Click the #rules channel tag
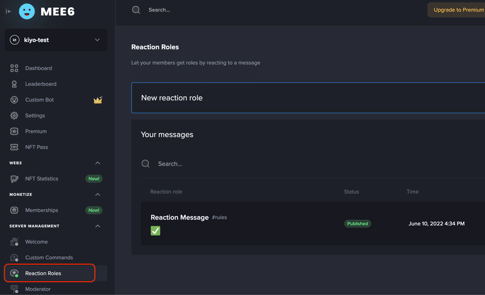The image size is (485, 295). click(x=219, y=218)
